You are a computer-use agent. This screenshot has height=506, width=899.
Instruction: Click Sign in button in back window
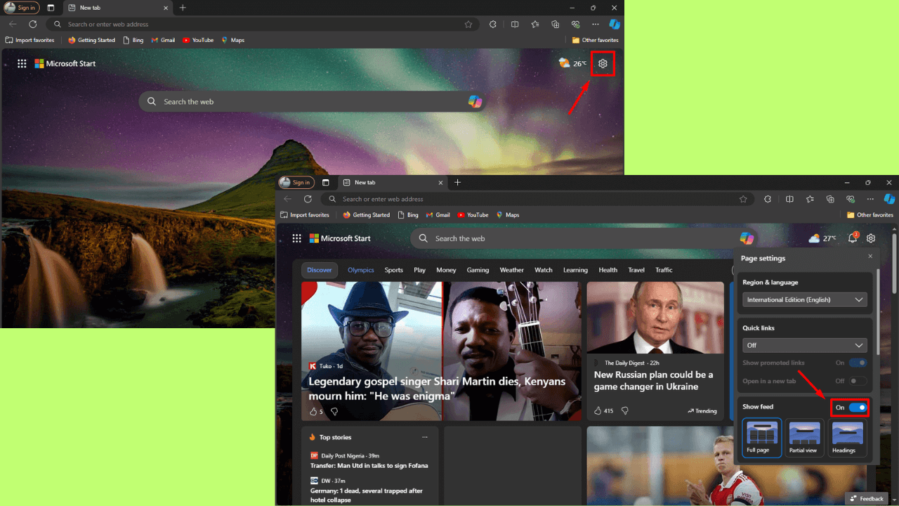tap(21, 8)
